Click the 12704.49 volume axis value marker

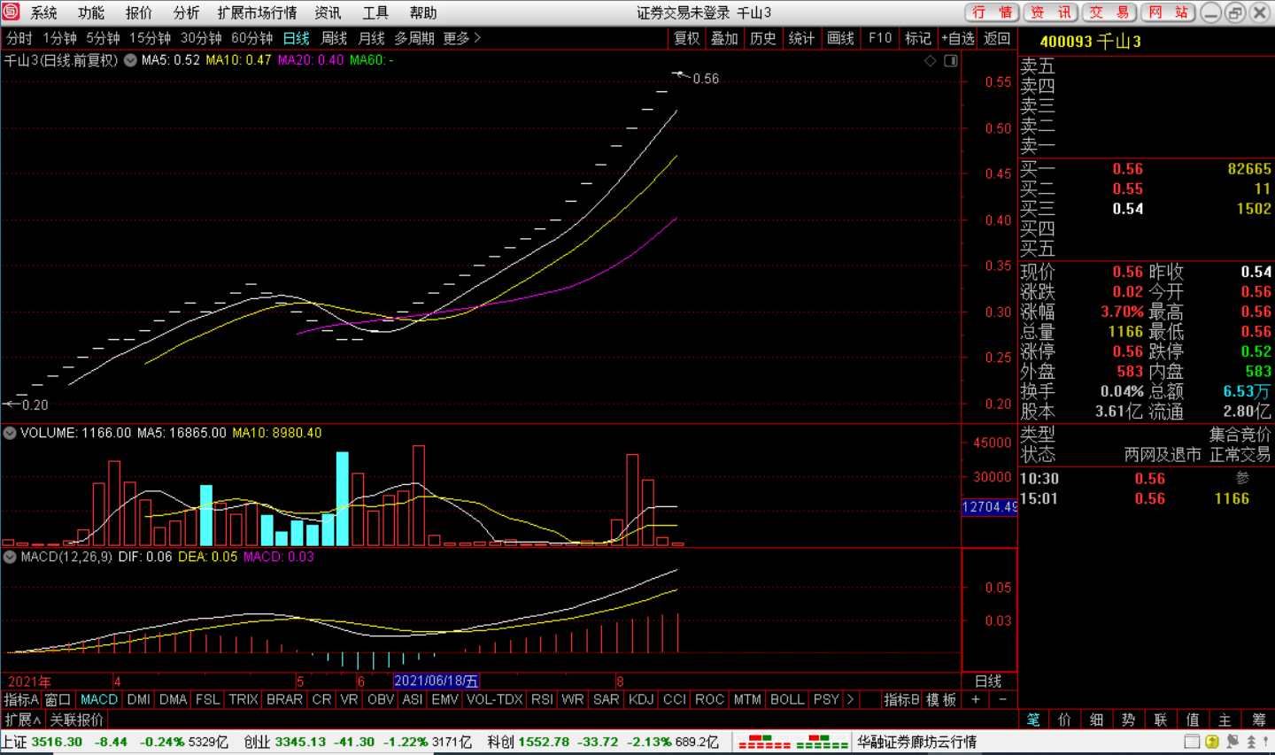[990, 507]
